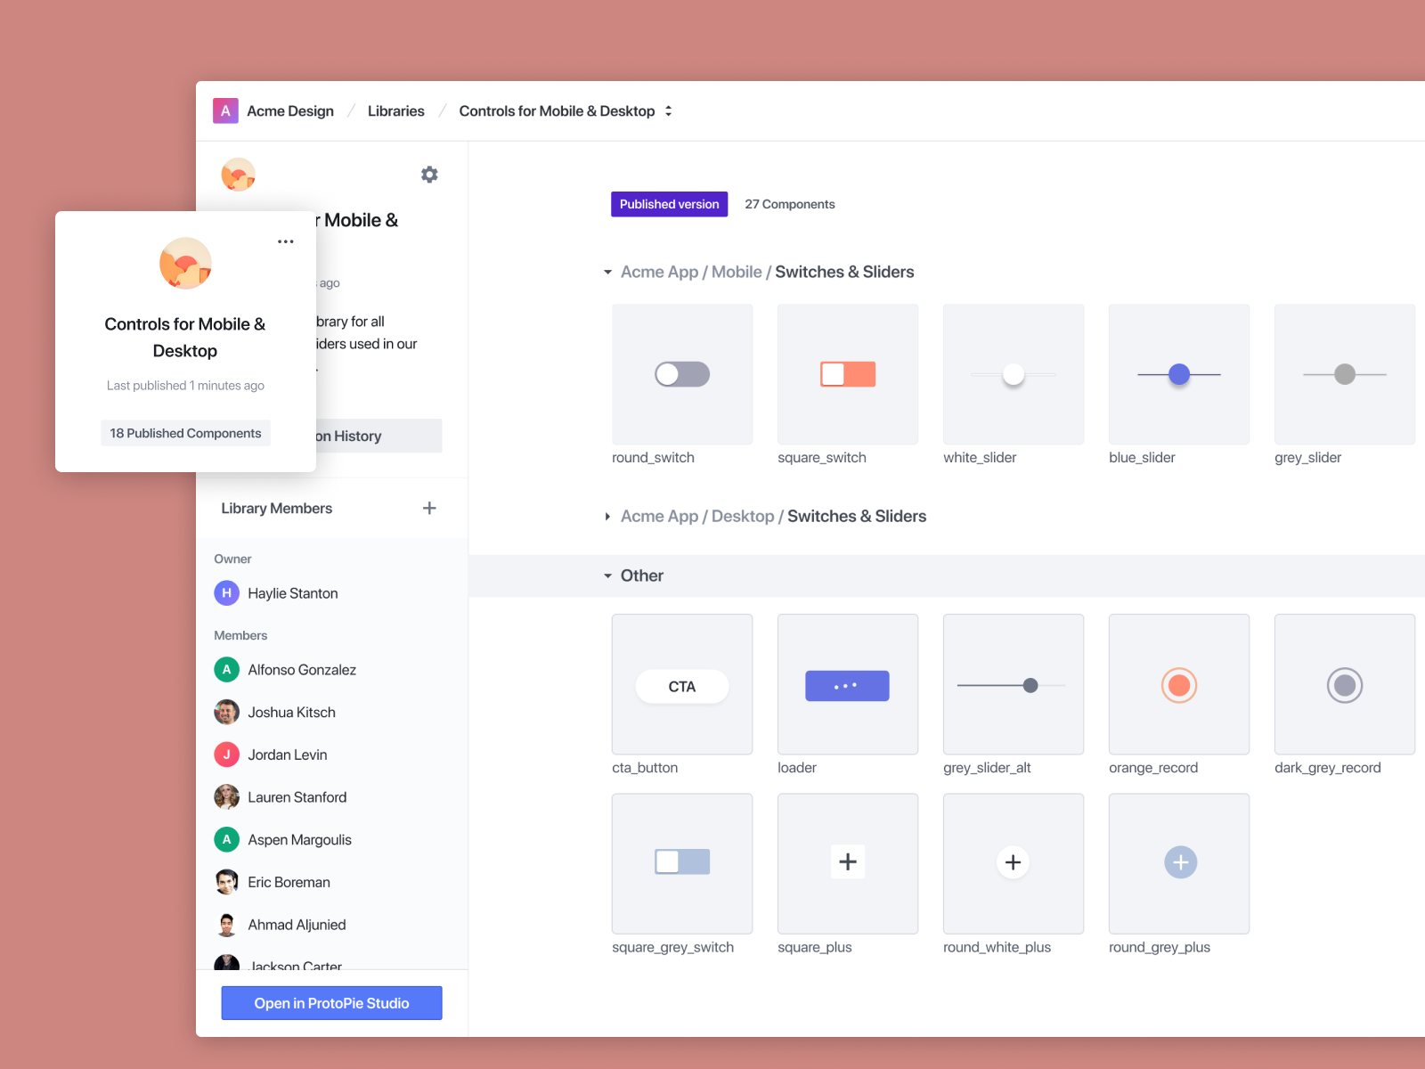
Task: Click the three-dot menu on library card
Action: click(x=285, y=241)
